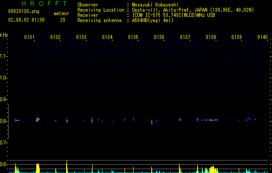The height and width of the screenshot is (173, 272).
Task: Click the vertical echo streak before 0136
Action: (152, 122)
